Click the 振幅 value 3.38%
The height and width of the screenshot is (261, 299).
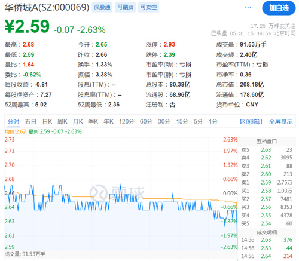(x=104, y=75)
